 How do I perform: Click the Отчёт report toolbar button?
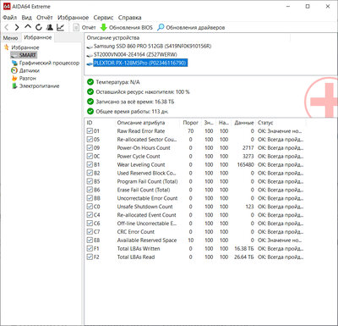click(84, 27)
